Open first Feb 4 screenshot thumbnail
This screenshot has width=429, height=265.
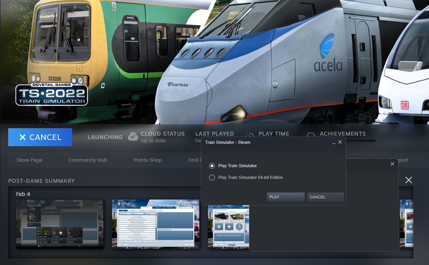[x=60, y=224]
